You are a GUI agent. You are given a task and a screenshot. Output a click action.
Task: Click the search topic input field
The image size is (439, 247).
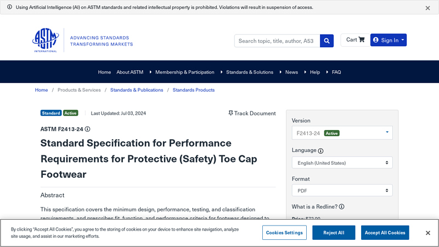277,41
